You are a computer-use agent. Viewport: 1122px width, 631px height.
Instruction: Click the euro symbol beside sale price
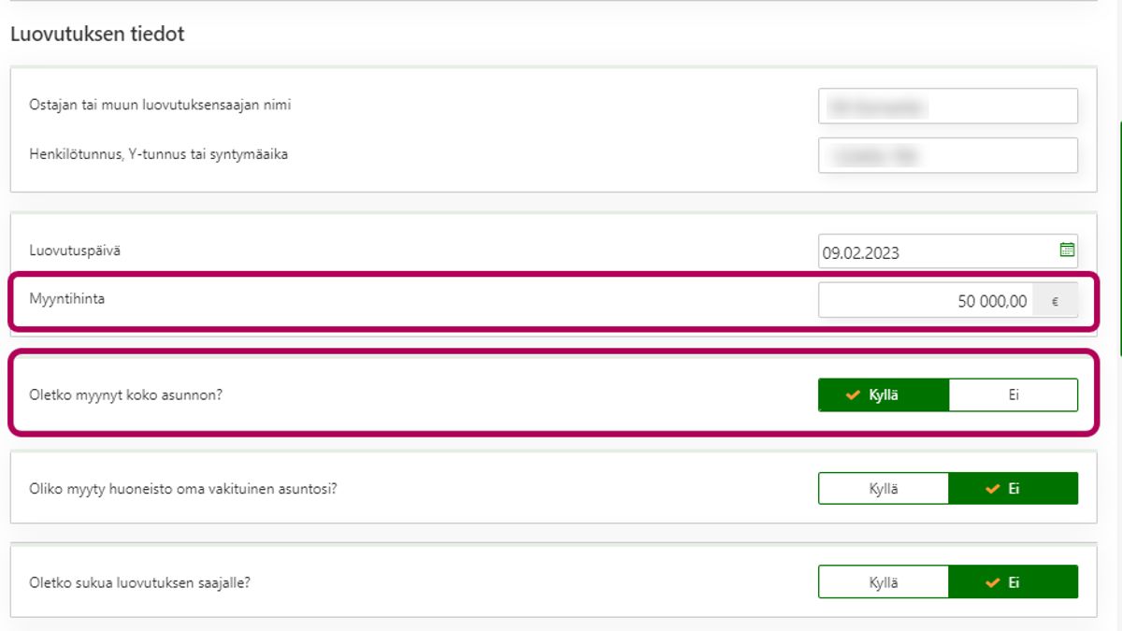(x=1056, y=301)
